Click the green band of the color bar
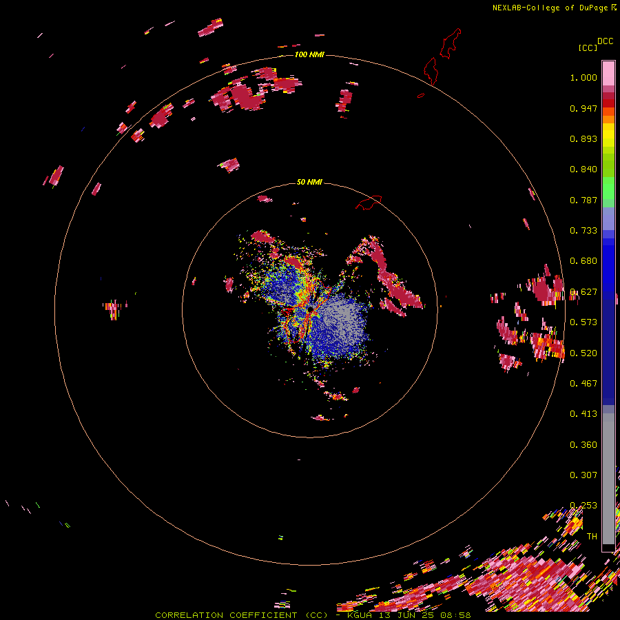 [x=608, y=188]
